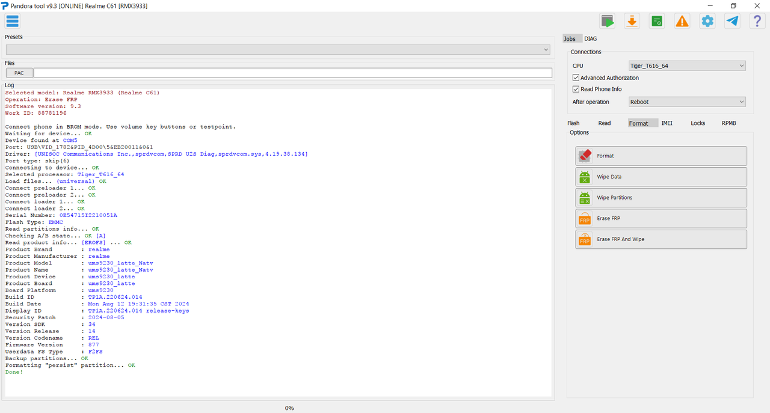The height and width of the screenshot is (413, 770).
Task: Click 'Userdata FS Type' F2FS line
Action: tap(54, 352)
